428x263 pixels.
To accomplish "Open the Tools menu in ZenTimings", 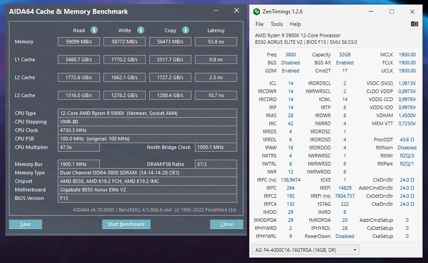I will point(277,24).
